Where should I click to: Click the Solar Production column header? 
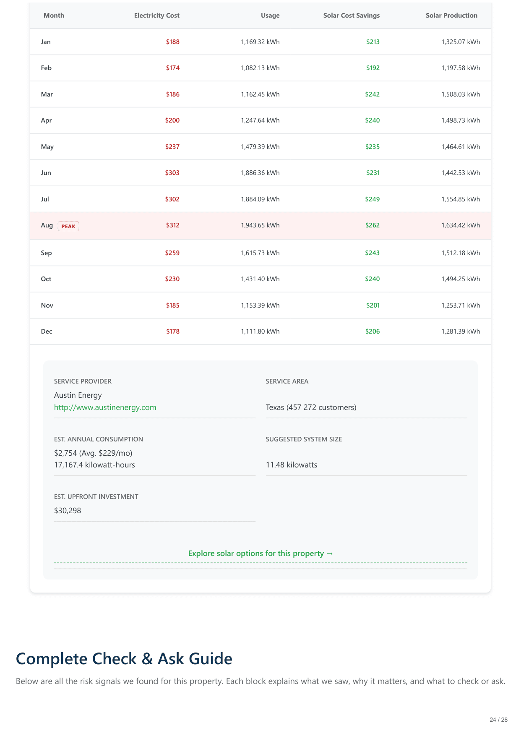[451, 16]
